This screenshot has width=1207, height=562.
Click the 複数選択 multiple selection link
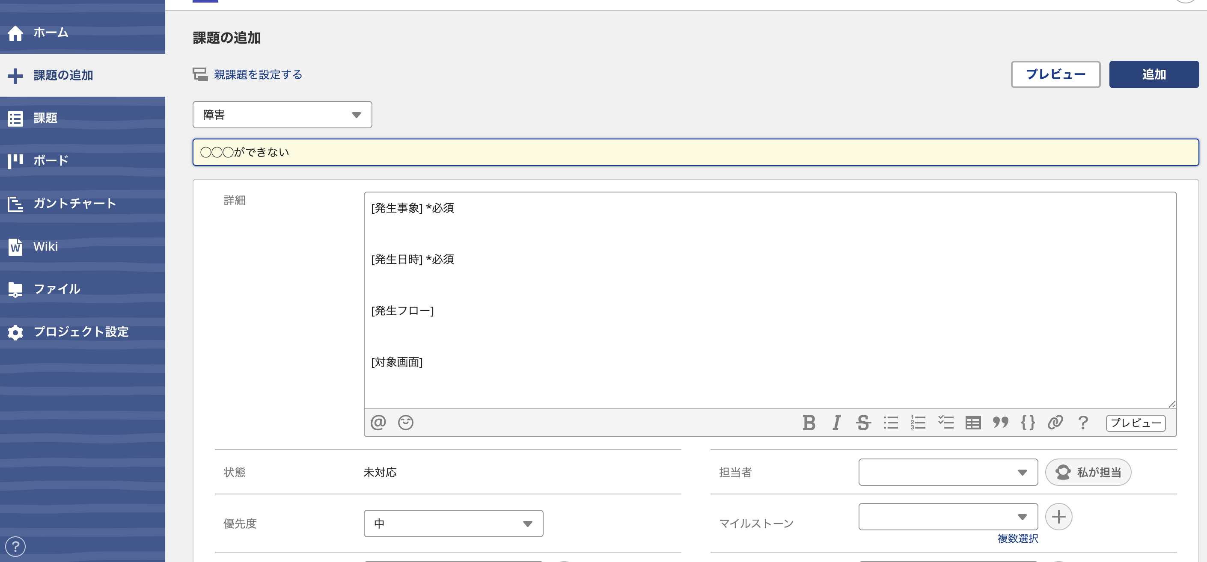coord(1017,538)
